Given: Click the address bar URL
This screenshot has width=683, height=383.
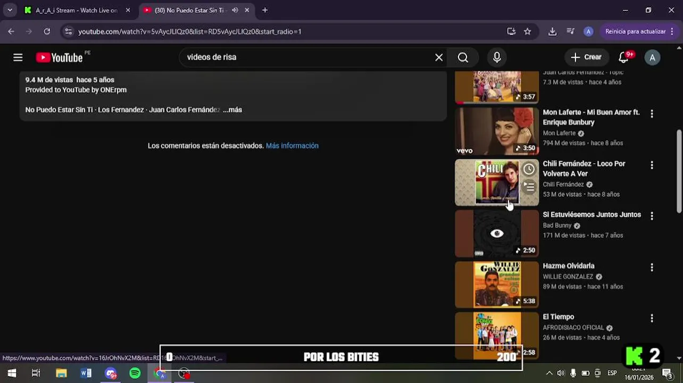Looking at the screenshot, I should click(x=190, y=31).
